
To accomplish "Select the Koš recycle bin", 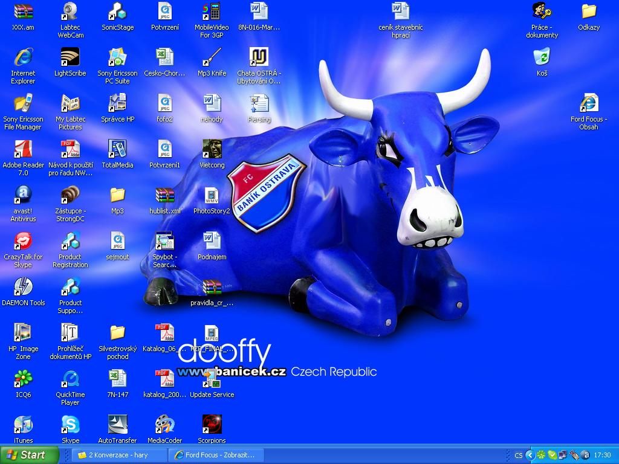I will point(542,58).
